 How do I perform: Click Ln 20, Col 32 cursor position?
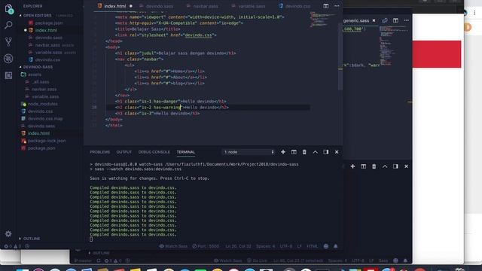click(x=238, y=246)
